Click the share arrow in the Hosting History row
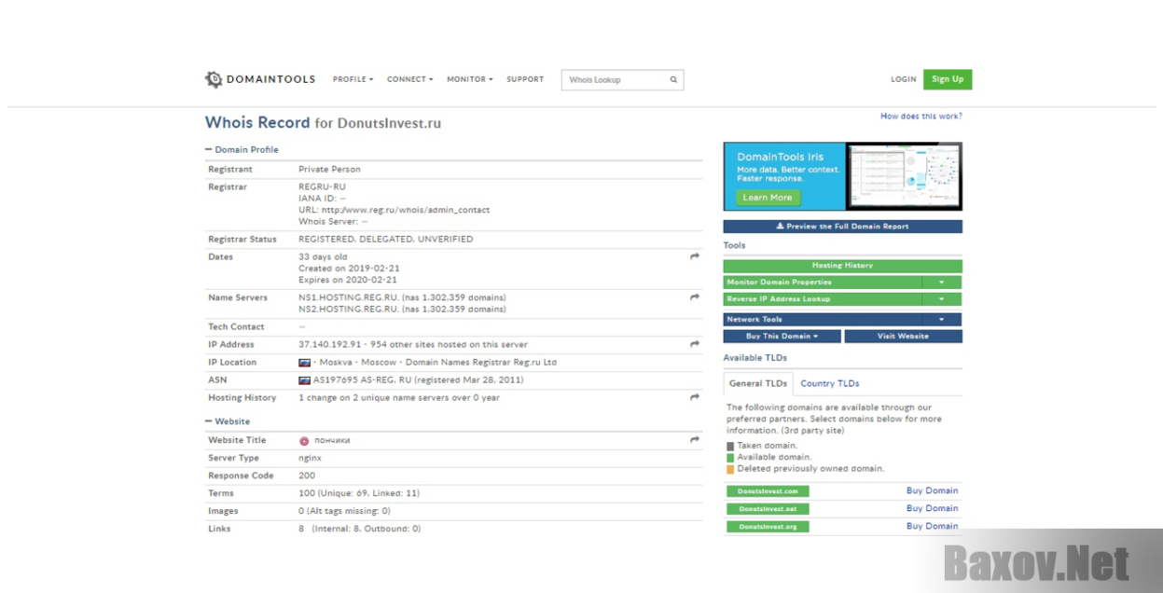The image size is (1163, 593). click(695, 397)
